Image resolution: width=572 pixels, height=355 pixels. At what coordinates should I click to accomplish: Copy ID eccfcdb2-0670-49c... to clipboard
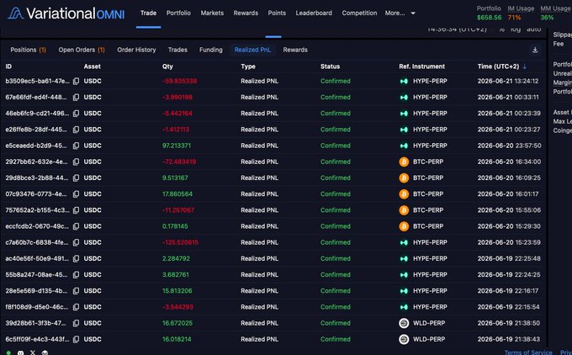76,226
